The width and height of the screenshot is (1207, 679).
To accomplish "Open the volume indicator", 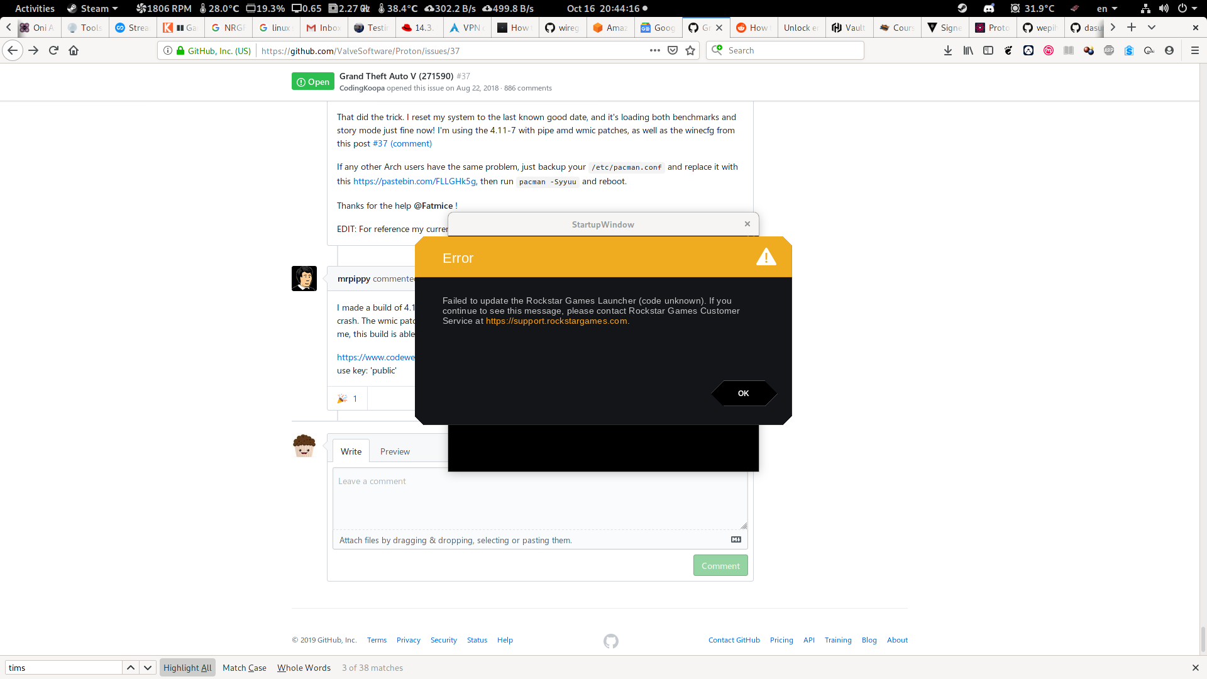I will coord(1164,8).
